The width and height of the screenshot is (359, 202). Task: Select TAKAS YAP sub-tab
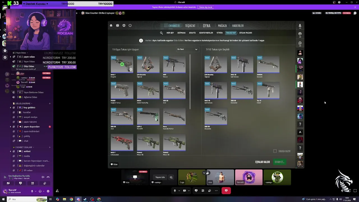231,33
